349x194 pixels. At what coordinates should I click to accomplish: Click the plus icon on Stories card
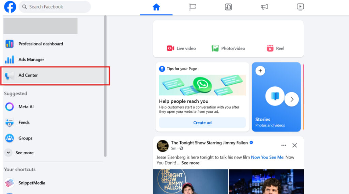point(260,71)
